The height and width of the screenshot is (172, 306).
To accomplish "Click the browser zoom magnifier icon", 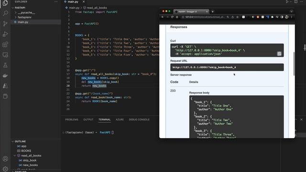I will point(228,17).
